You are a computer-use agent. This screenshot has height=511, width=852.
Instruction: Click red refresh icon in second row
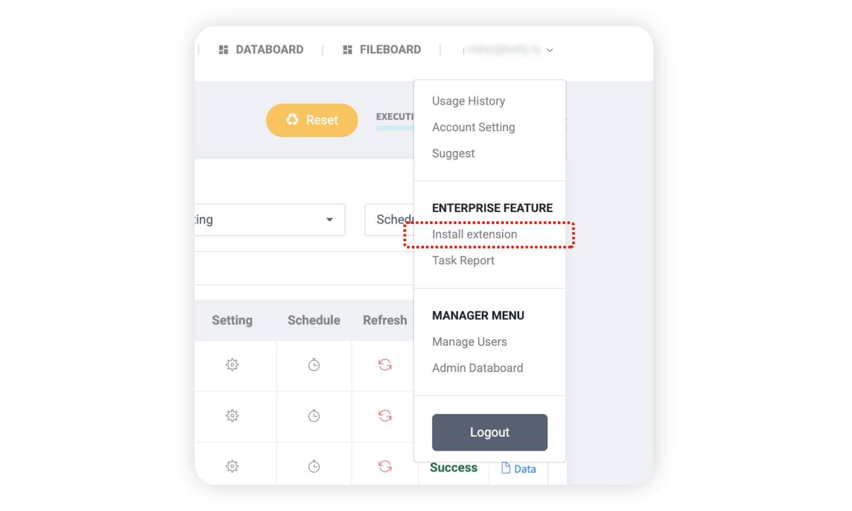(x=385, y=416)
